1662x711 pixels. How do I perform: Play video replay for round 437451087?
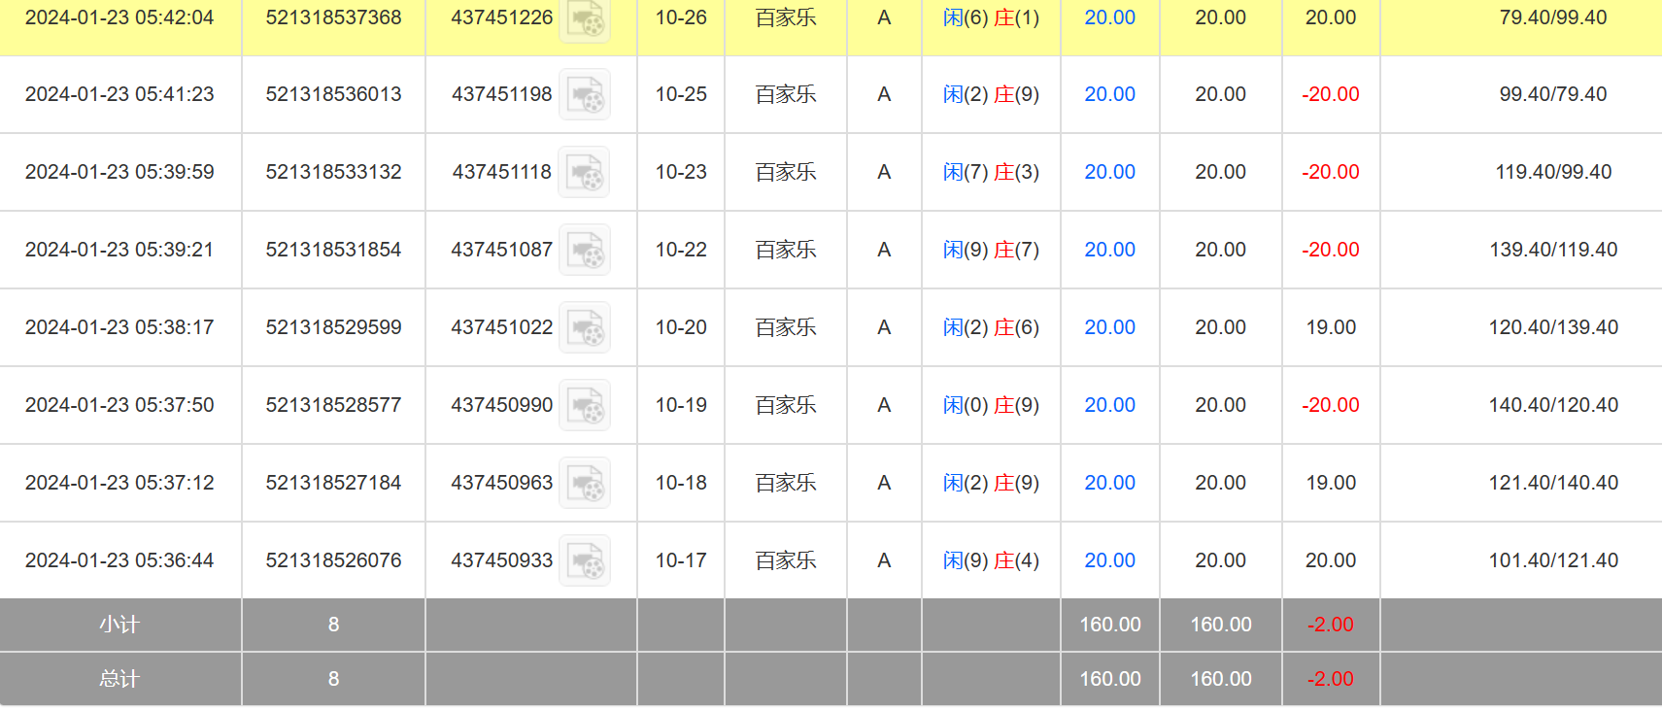(585, 251)
